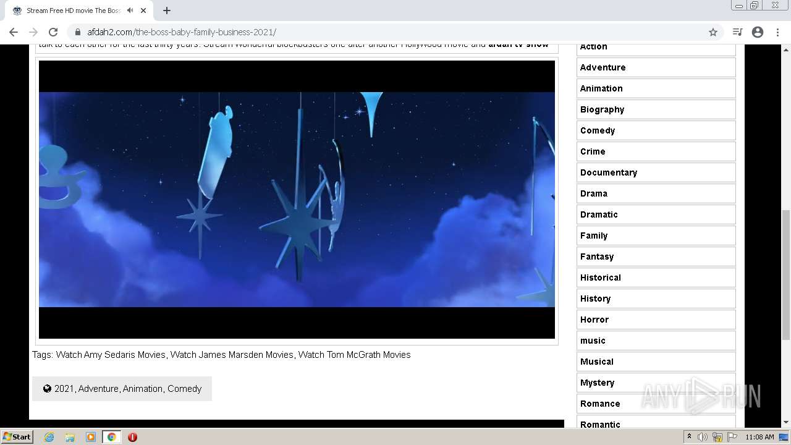Mute the tab audio speaker icon
Screen dimensions: 791x445
pyautogui.click(x=130, y=11)
